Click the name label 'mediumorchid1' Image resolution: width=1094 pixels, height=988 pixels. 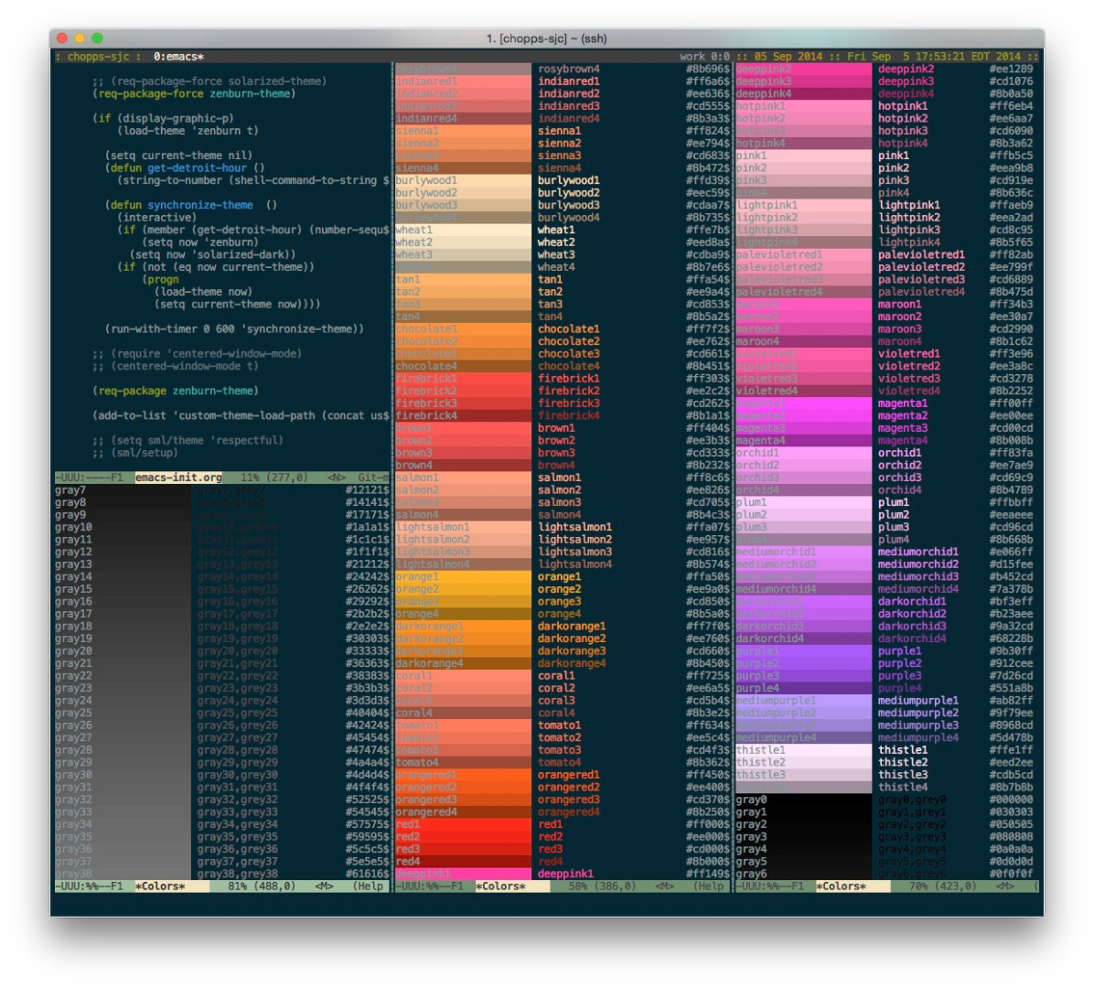918,552
